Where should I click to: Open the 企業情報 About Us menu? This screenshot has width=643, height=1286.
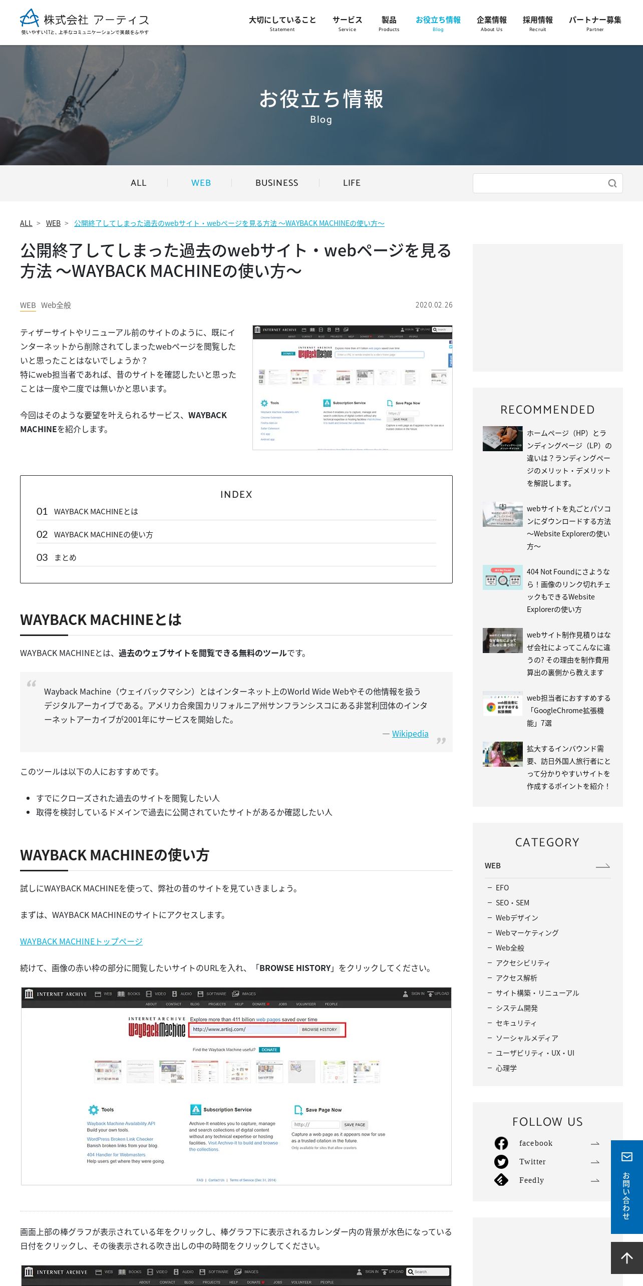coord(492,23)
